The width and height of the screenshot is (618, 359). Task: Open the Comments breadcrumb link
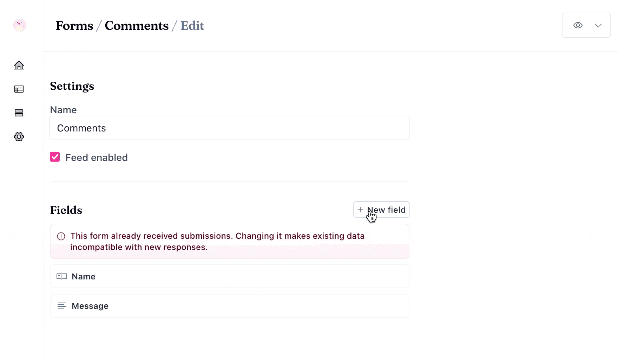coord(137,26)
